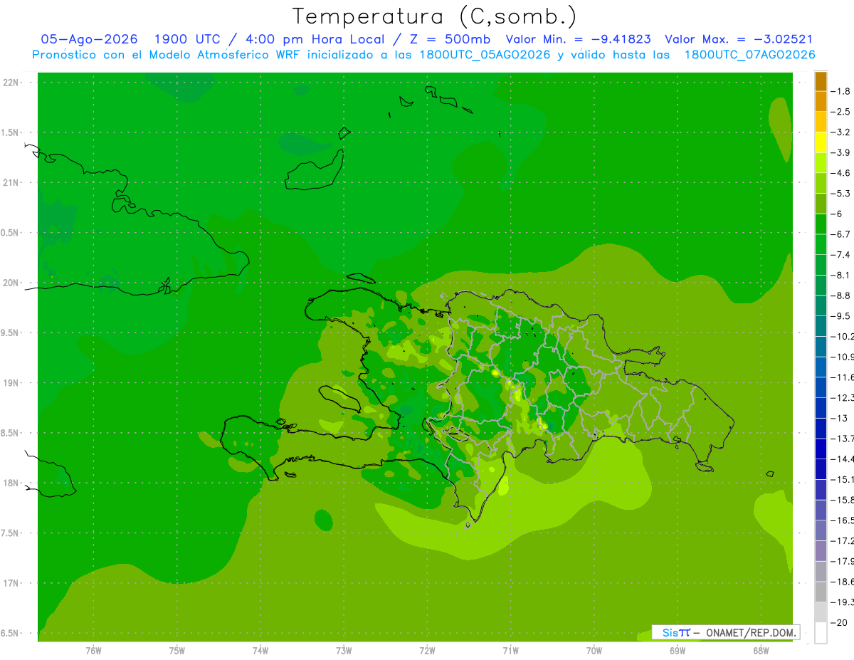The width and height of the screenshot is (854, 660).
Task: Click the time text "1900 UTC"
Action: [x=187, y=39]
